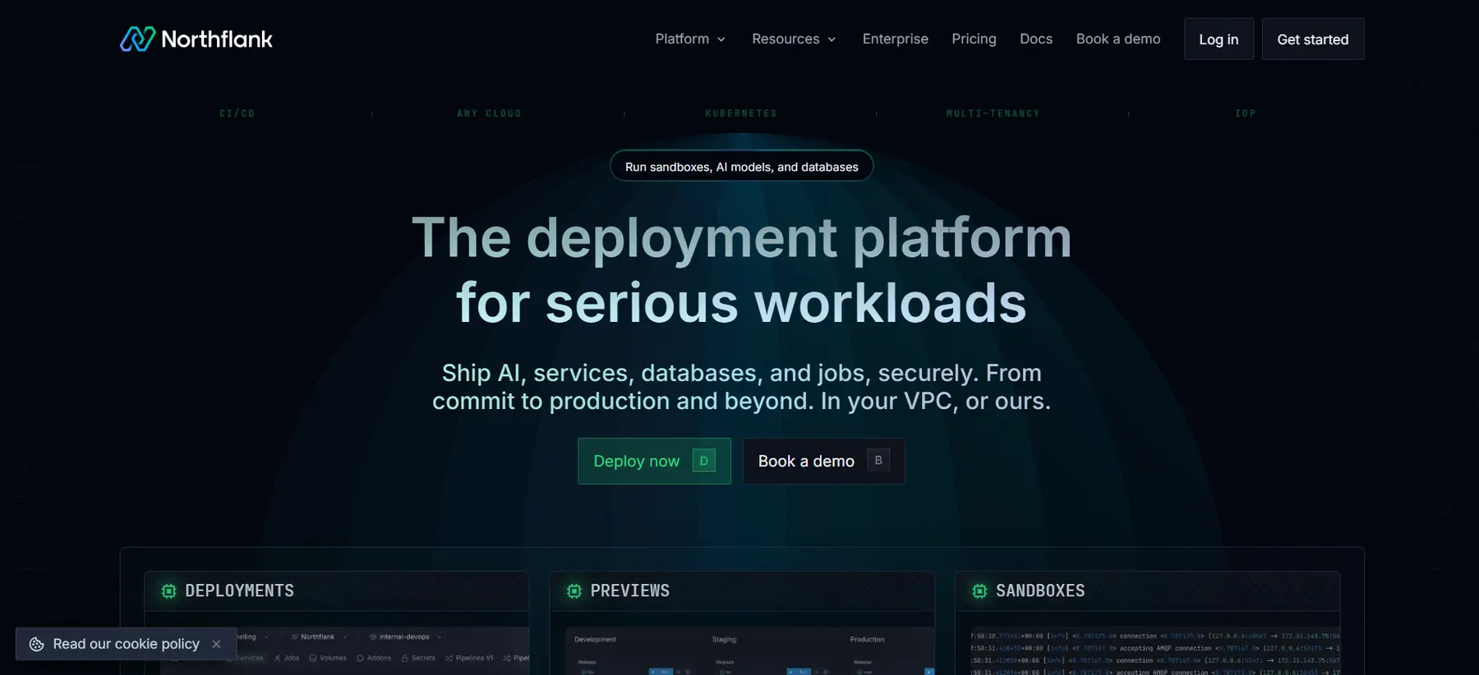The image size is (1479, 675).
Task: Click the Log in button
Action: point(1219,39)
